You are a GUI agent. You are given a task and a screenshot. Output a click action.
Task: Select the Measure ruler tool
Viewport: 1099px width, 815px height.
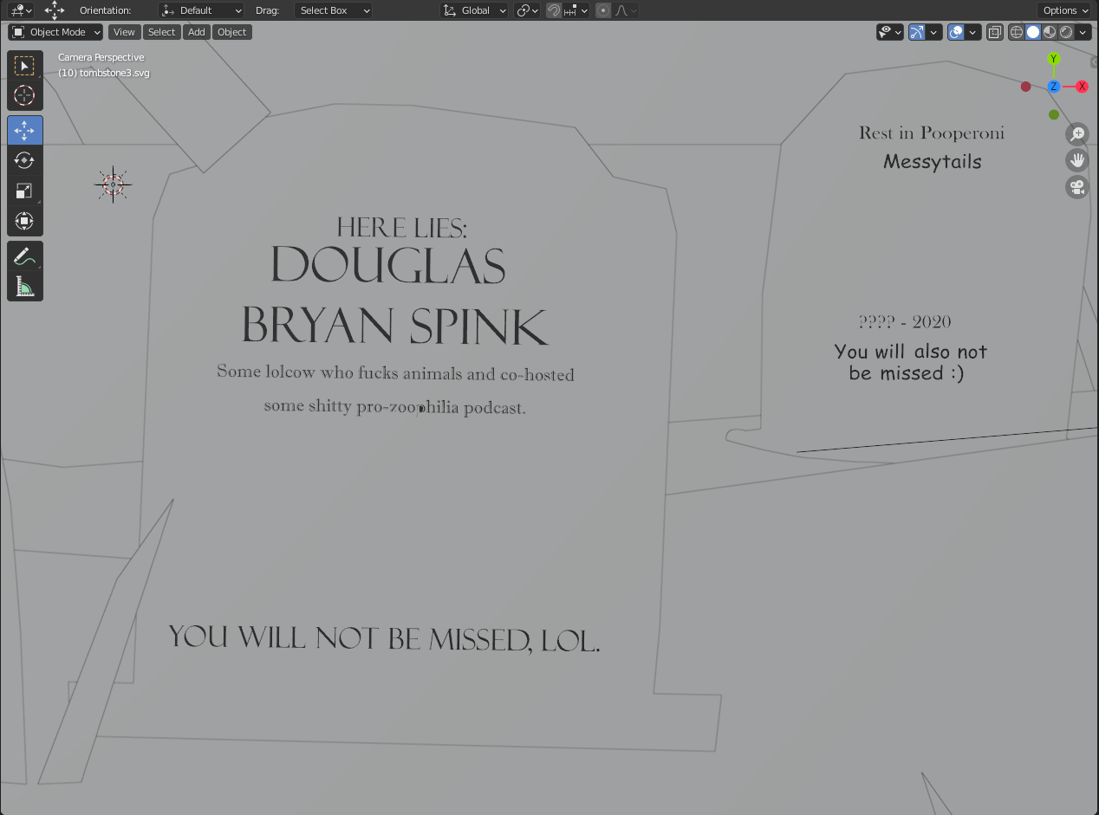tap(24, 287)
